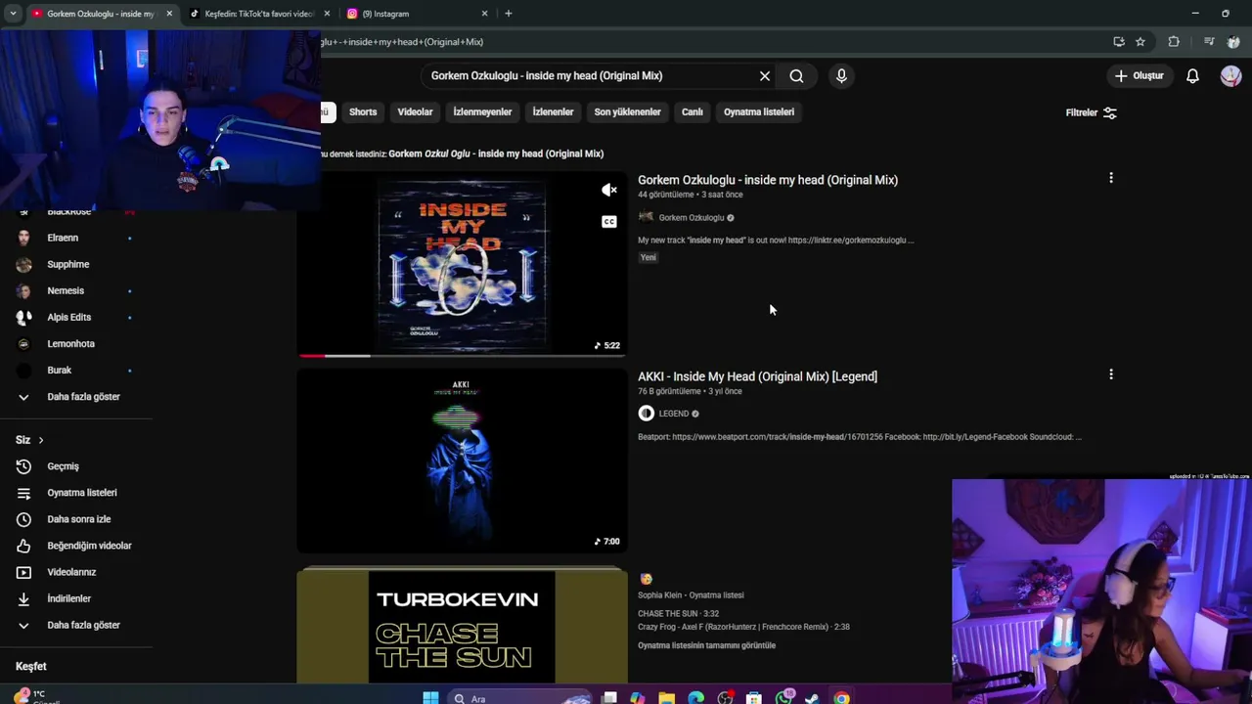
Task: Open Chrome tab search dropdown arrow
Action: (x=13, y=14)
